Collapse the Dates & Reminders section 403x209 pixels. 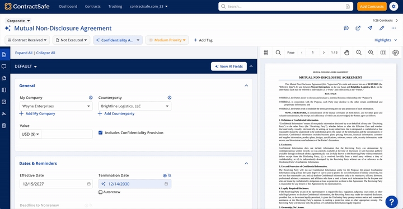tap(246, 163)
